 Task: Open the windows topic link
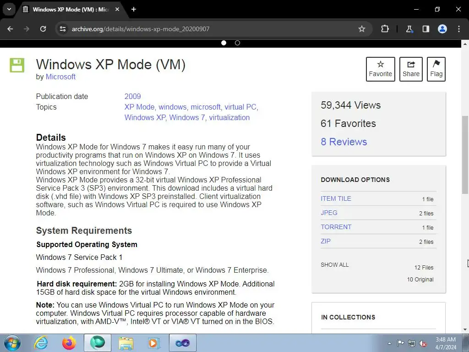point(172,107)
